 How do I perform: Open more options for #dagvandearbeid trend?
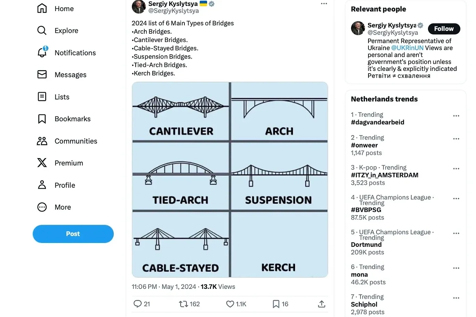point(456,116)
